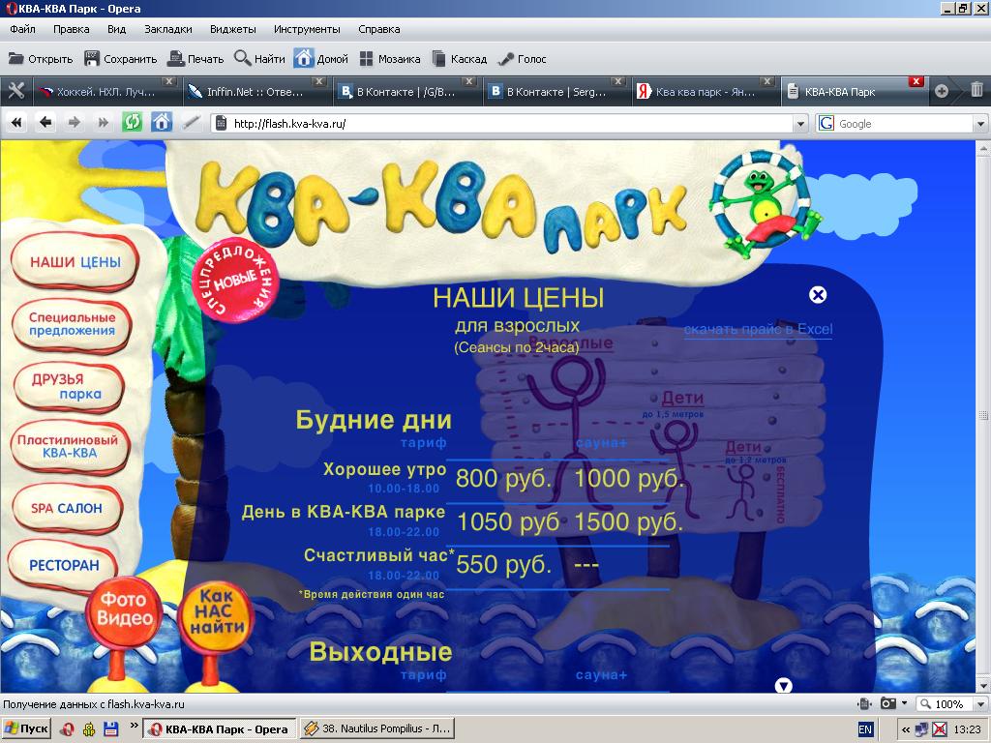Open the Panels wrench icon left of tabs
Image resolution: width=991 pixels, height=743 pixels.
(x=15, y=92)
